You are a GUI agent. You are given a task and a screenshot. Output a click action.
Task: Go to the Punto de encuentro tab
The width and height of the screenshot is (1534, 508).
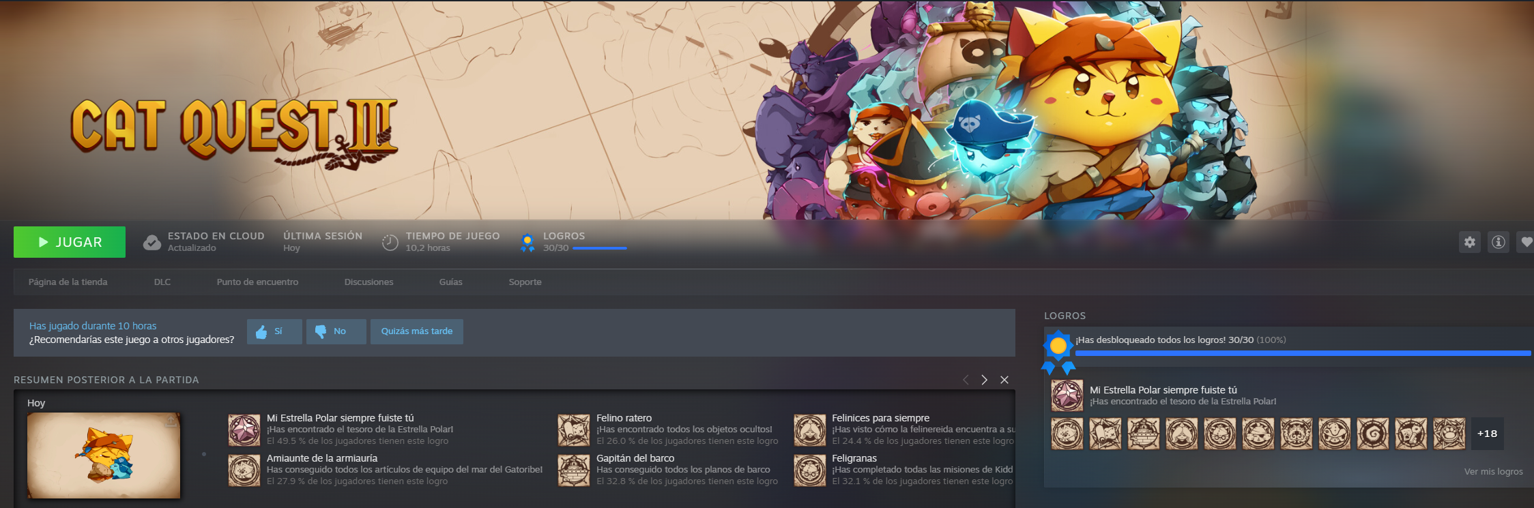(257, 282)
